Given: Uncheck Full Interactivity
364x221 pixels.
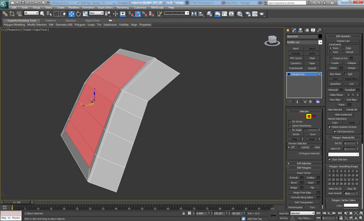Looking at the screenshot, I should tap(334, 132).
